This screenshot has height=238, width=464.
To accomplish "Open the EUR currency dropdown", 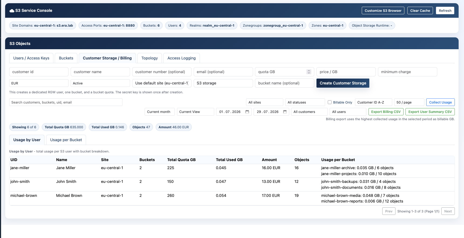I will 39,83.
